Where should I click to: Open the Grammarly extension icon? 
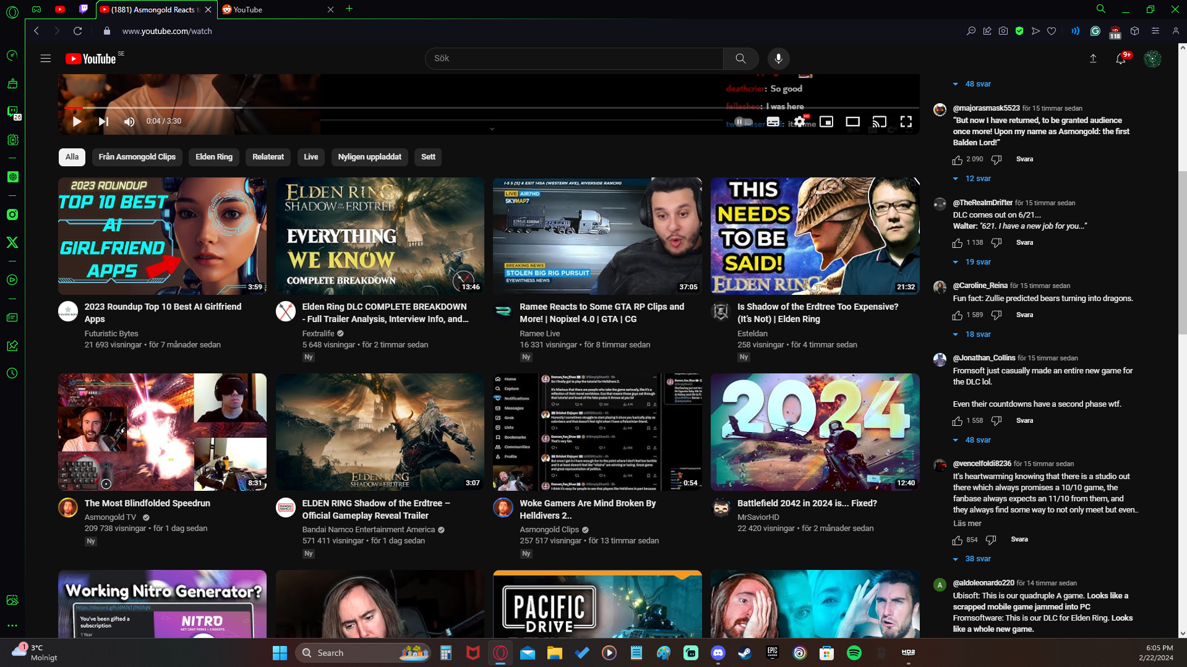(1095, 31)
